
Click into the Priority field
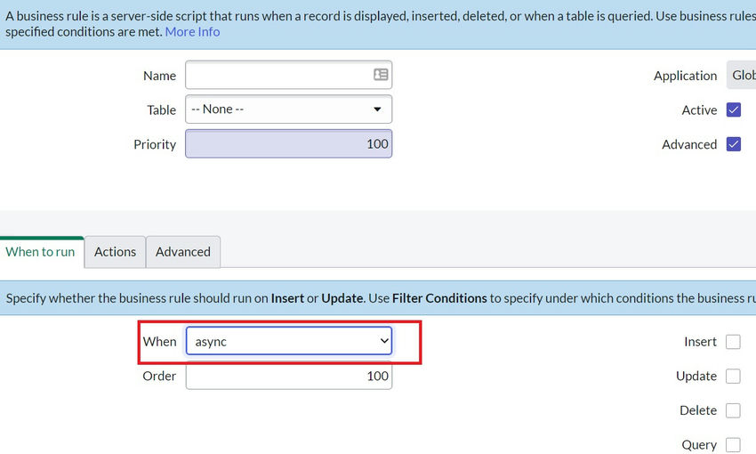tap(288, 144)
